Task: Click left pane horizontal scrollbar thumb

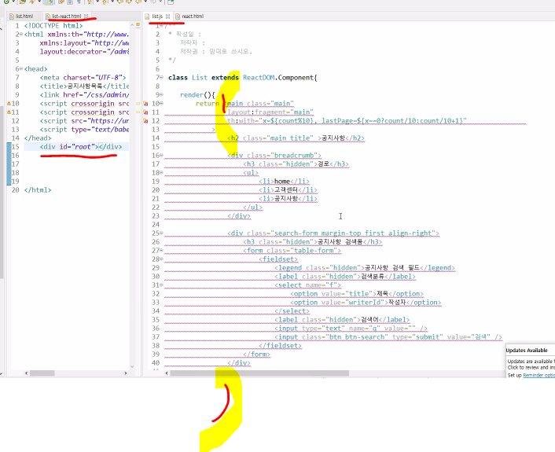Action: 42,373
